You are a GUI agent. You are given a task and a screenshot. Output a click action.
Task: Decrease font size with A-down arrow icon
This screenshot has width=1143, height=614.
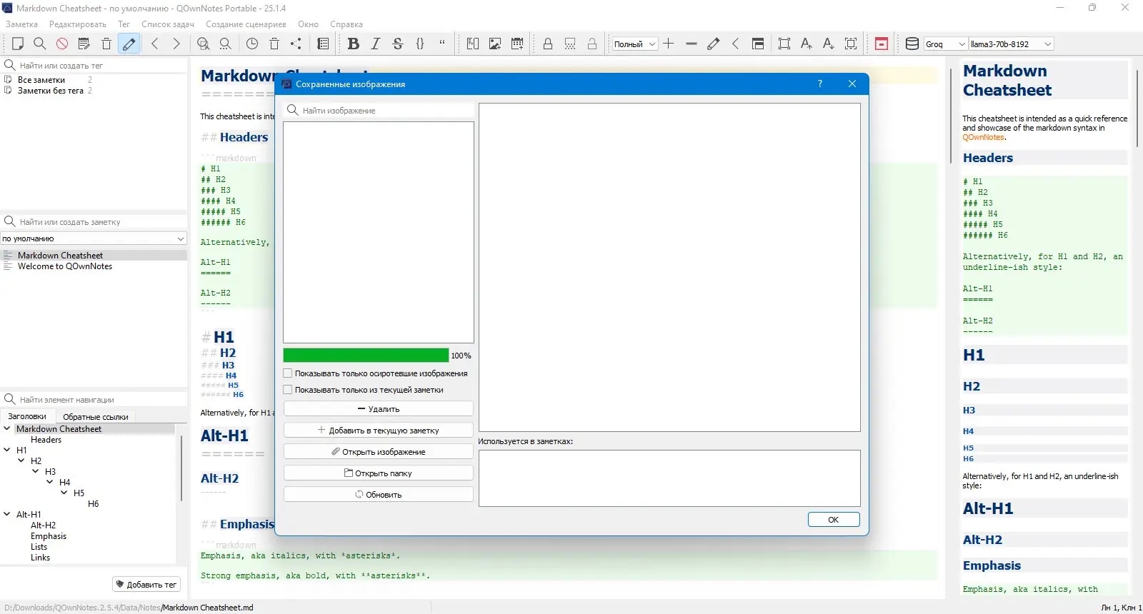(x=829, y=44)
